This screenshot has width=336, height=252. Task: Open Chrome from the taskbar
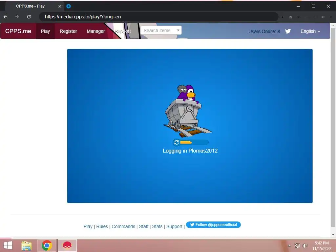[x=47, y=245]
